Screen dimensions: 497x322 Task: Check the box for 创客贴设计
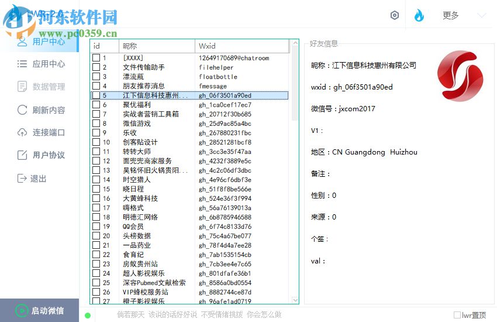(x=96, y=142)
